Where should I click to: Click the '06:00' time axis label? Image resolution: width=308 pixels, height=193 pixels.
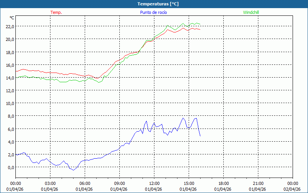tap(85, 184)
